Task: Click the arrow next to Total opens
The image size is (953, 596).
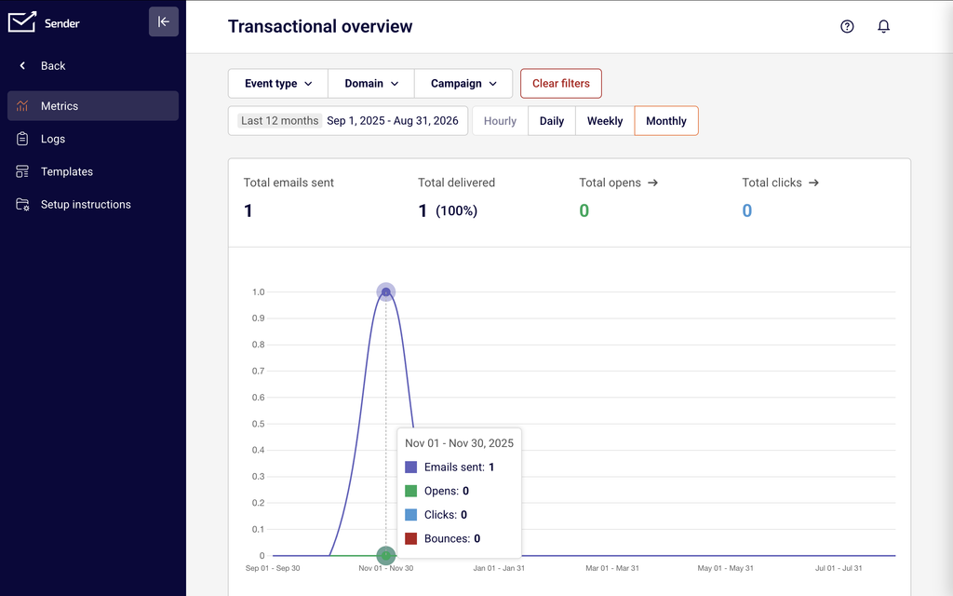Action: click(652, 183)
